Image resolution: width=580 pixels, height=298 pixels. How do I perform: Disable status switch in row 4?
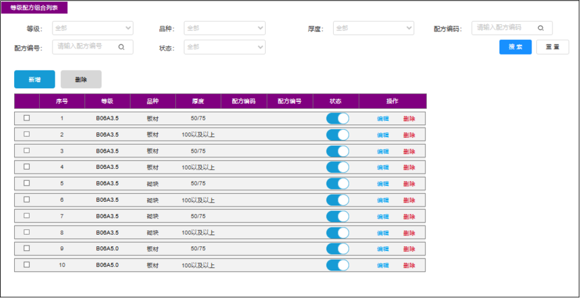(337, 167)
